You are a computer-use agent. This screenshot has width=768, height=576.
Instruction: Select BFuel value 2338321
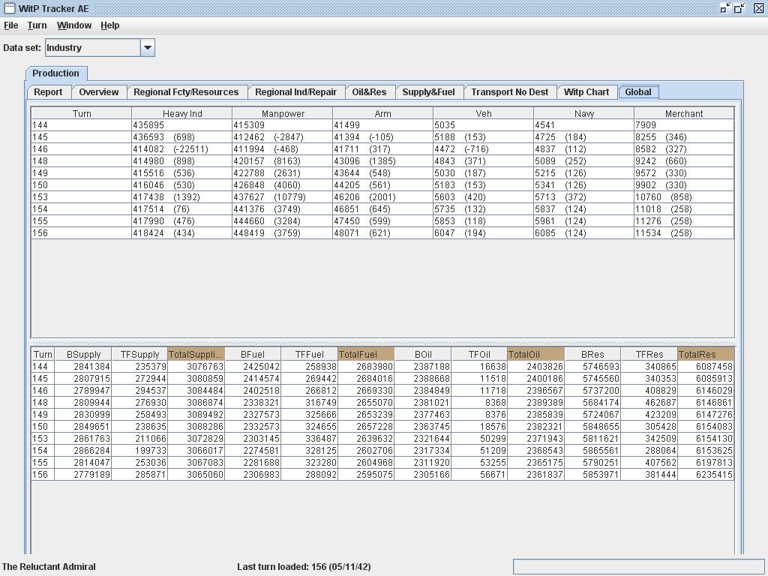[x=253, y=403]
